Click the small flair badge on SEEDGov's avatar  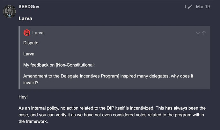[x=10, y=16]
